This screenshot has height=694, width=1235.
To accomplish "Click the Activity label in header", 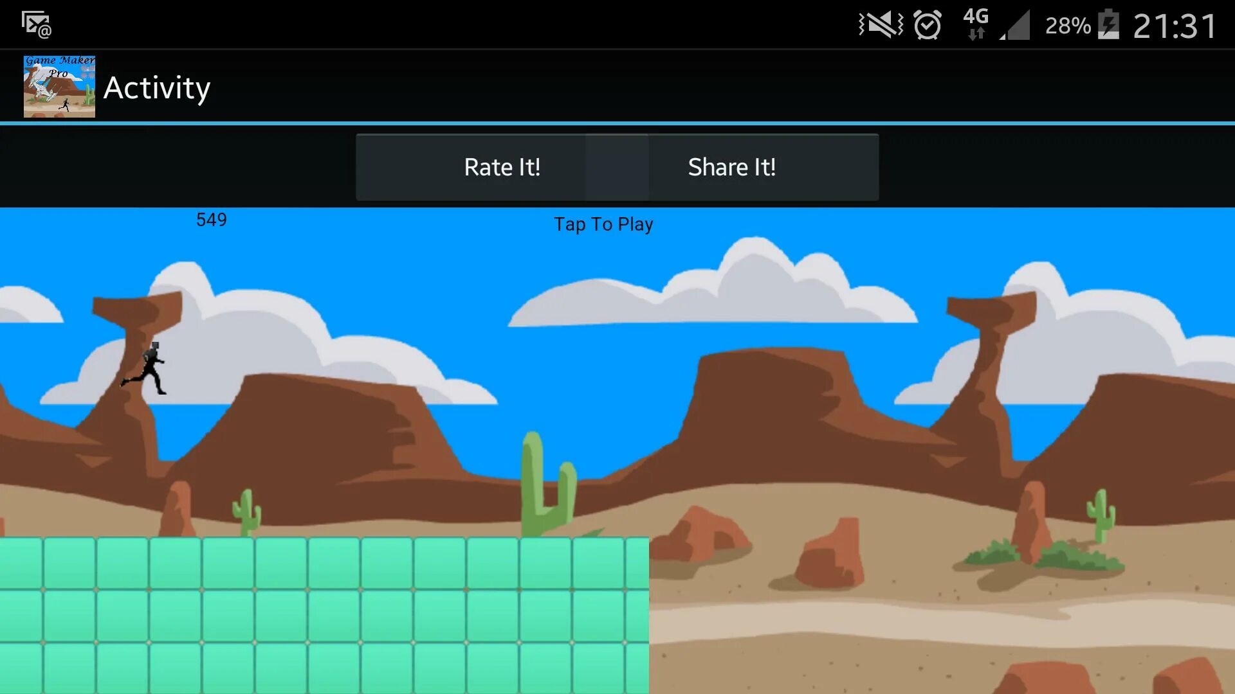I will (x=157, y=88).
